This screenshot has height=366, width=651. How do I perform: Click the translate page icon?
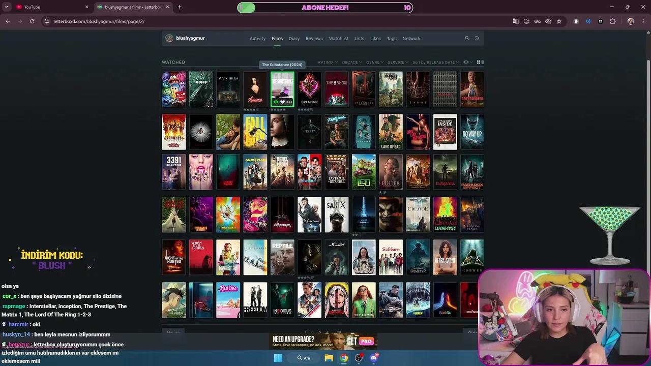[x=516, y=21]
